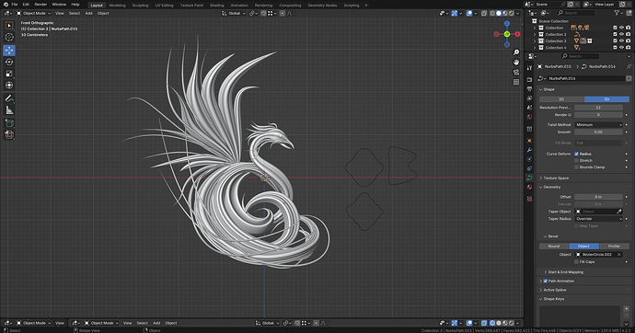Select the Add Cube tool

point(9,123)
